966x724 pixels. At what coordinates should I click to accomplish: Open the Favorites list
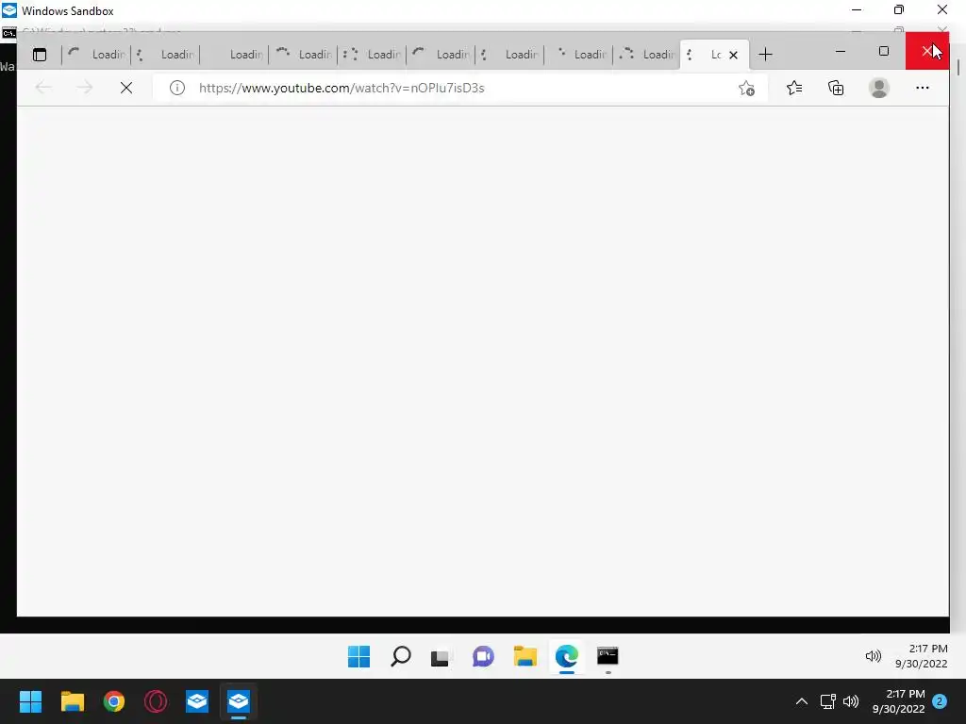794,88
